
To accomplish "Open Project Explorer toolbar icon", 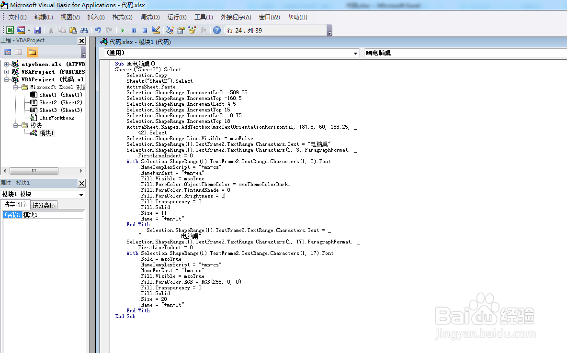I will 170,30.
